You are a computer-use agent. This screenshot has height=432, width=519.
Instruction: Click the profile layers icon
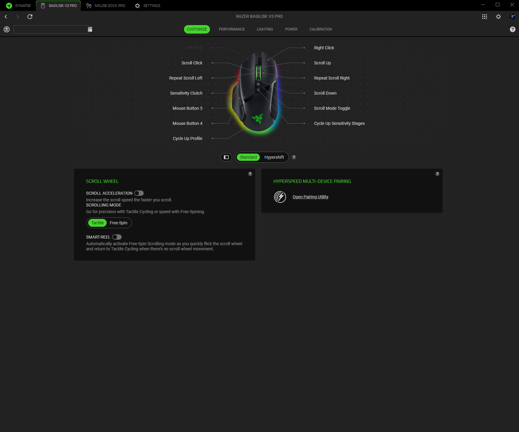[x=7, y=29]
